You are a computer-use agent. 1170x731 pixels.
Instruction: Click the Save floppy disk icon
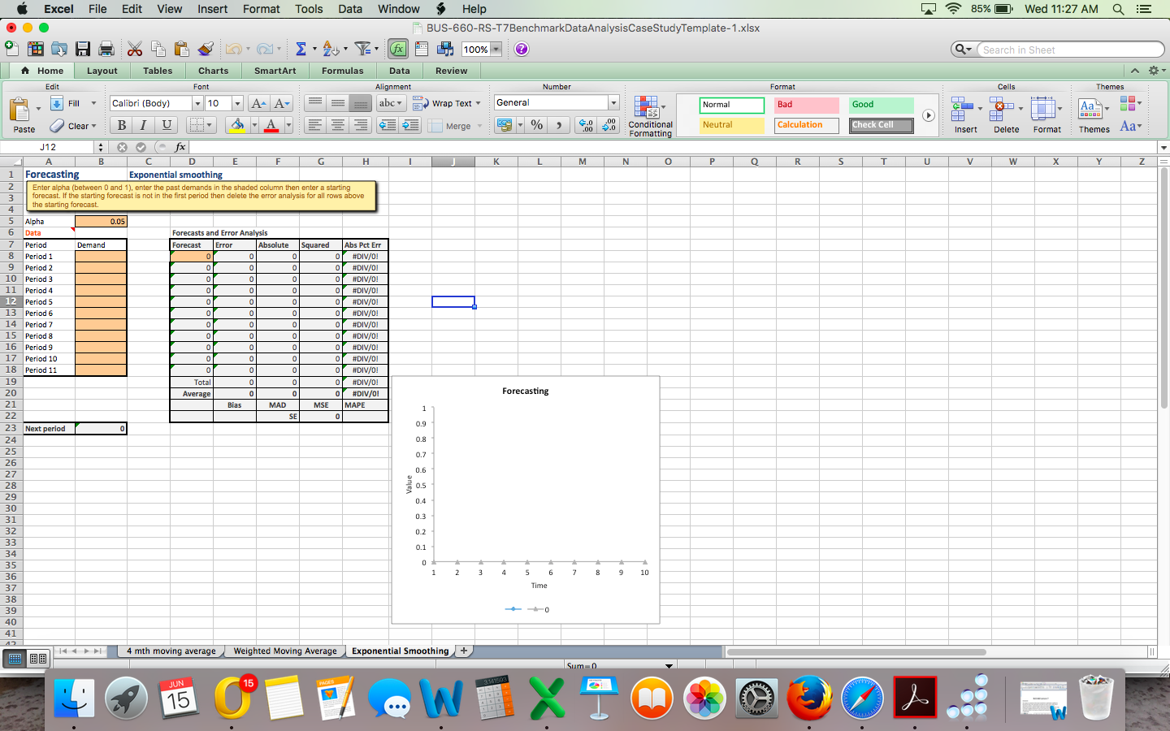coord(83,49)
